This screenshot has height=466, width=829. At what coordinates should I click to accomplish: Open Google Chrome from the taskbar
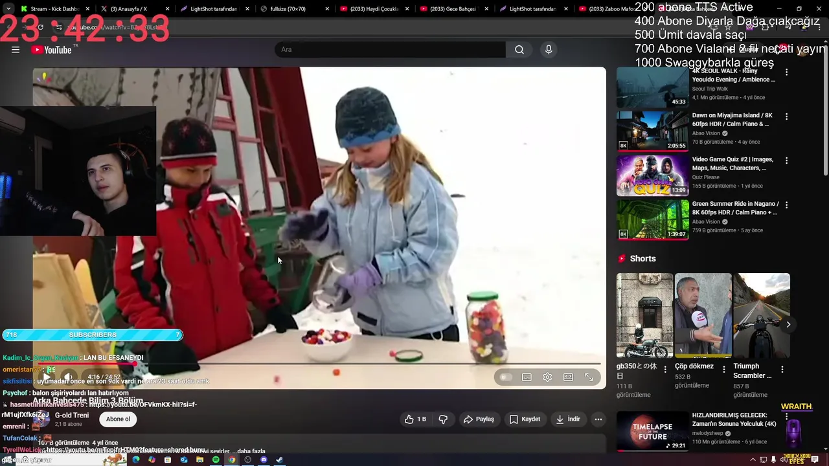(232, 460)
